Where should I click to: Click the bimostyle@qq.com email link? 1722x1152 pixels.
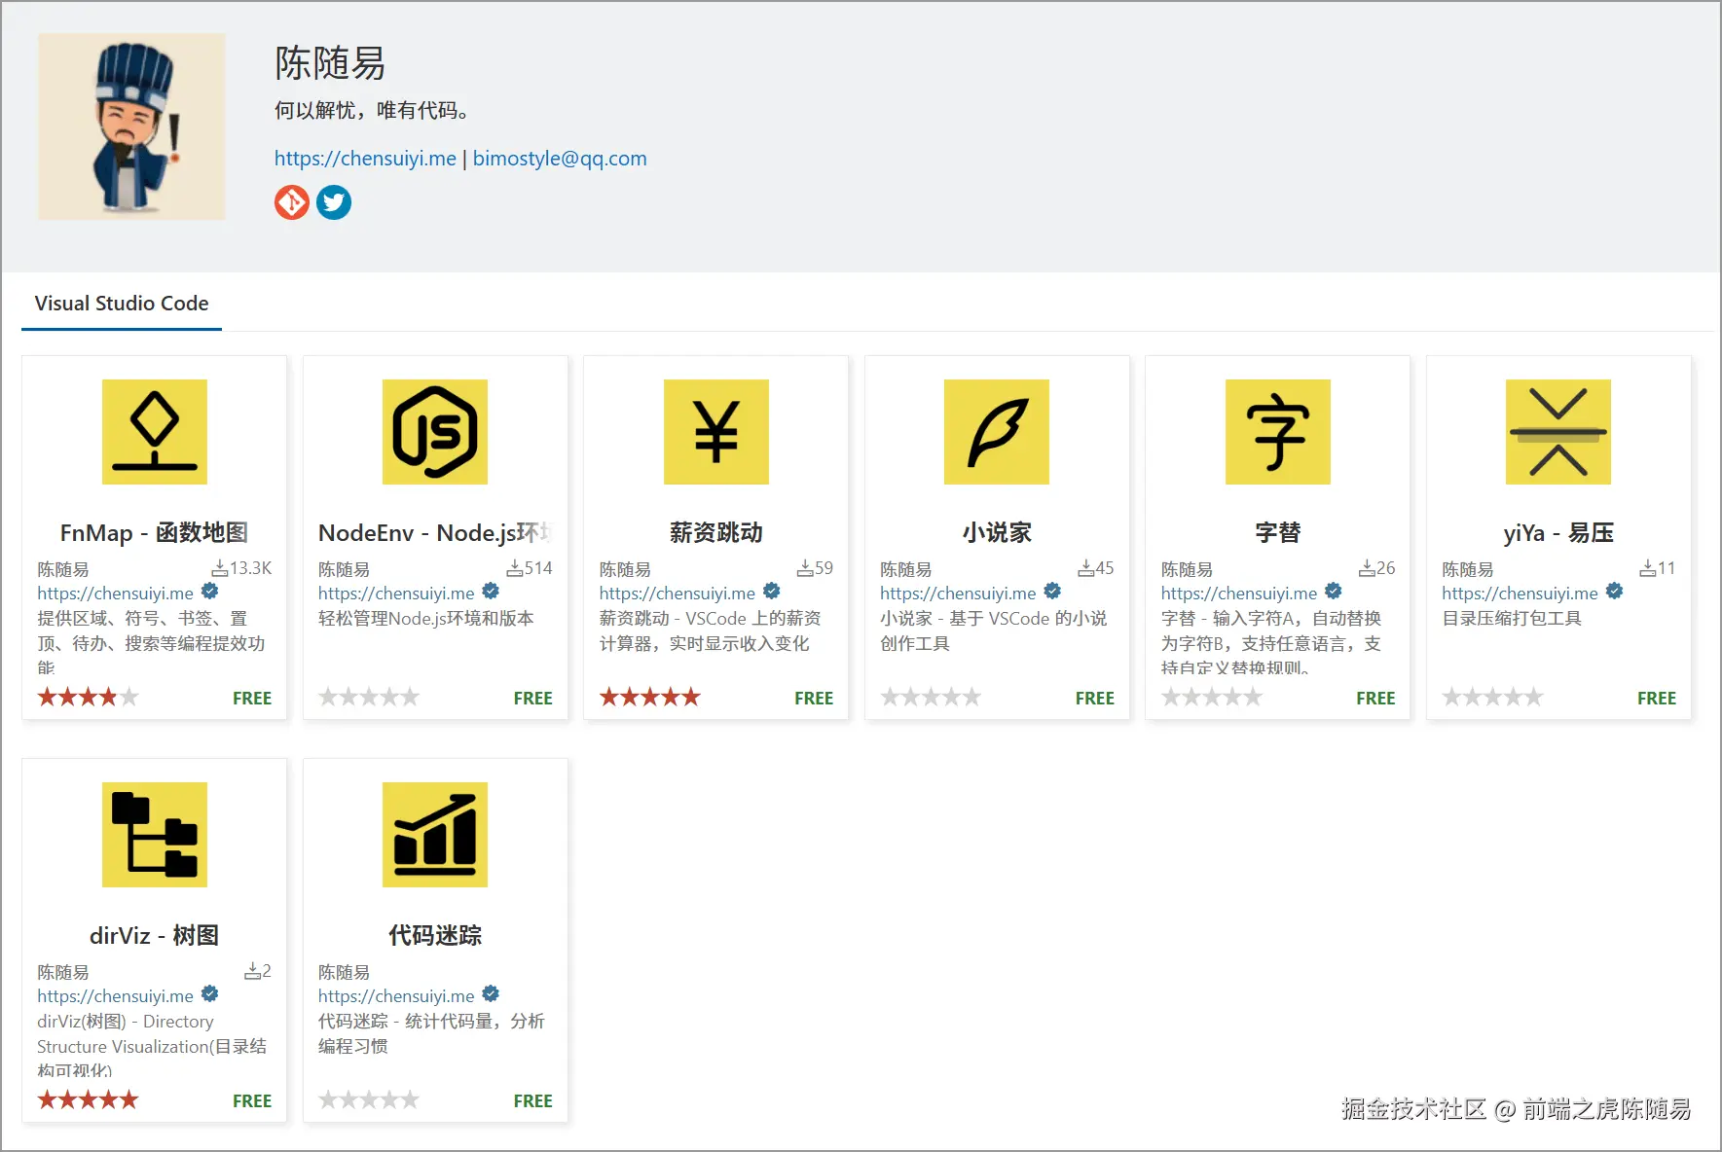click(560, 159)
